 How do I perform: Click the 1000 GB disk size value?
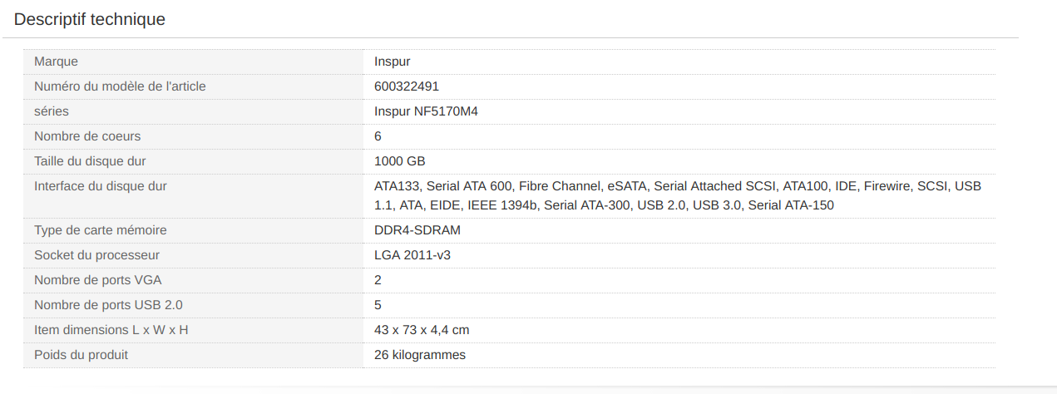pyautogui.click(x=400, y=161)
